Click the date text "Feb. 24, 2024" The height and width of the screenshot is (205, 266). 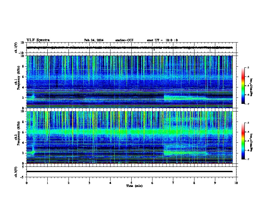94,40
